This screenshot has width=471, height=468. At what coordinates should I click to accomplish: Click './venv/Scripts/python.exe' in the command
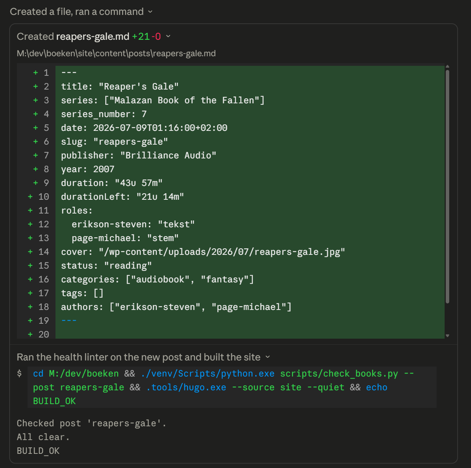[207, 373]
